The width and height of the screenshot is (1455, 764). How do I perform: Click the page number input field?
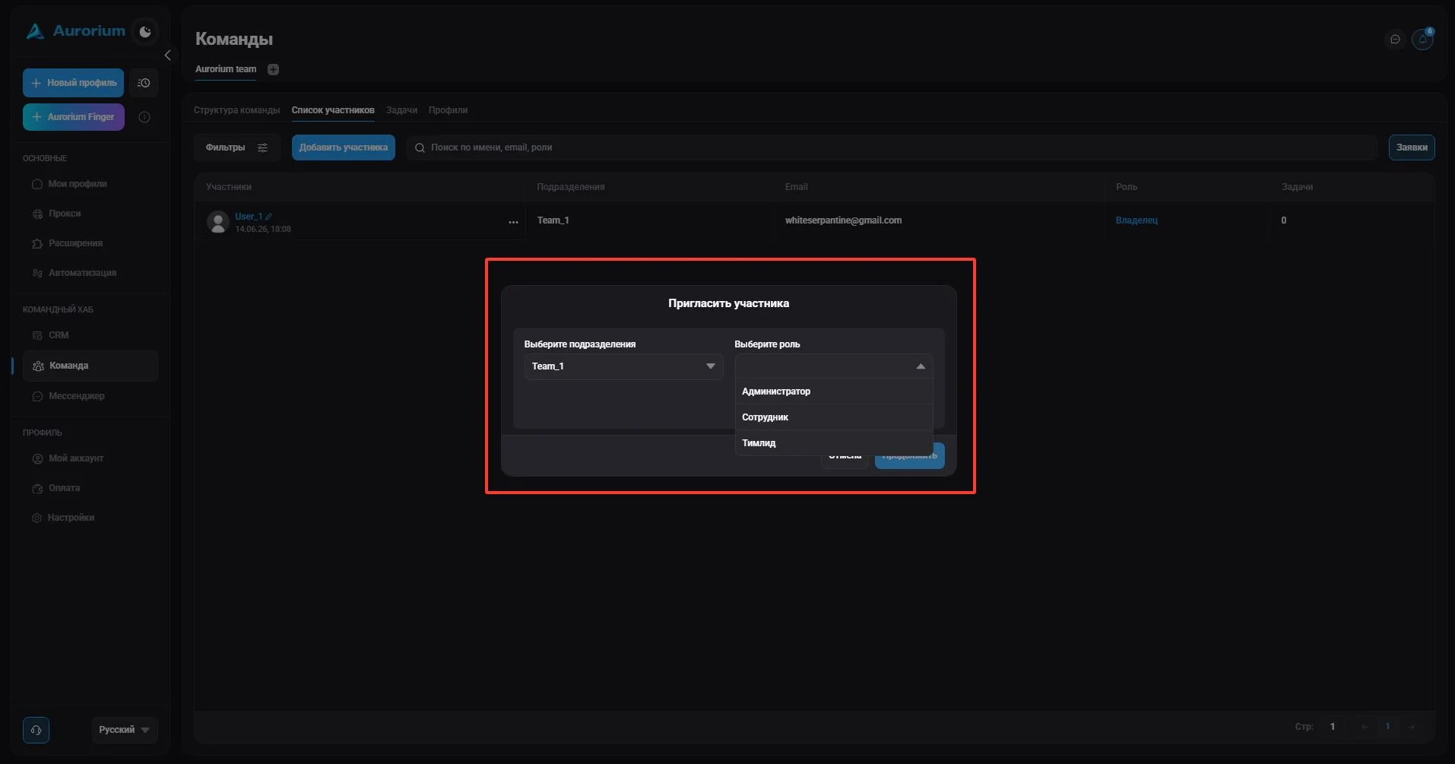coord(1333,727)
